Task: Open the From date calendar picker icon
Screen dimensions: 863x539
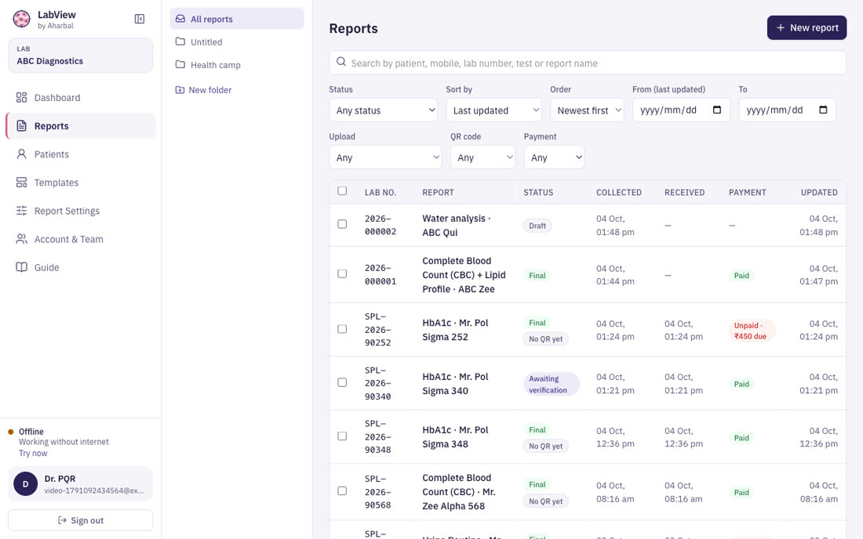Action: coord(716,110)
